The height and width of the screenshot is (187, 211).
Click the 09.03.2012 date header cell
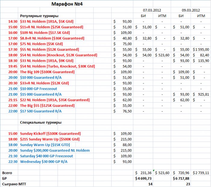(191, 10)
